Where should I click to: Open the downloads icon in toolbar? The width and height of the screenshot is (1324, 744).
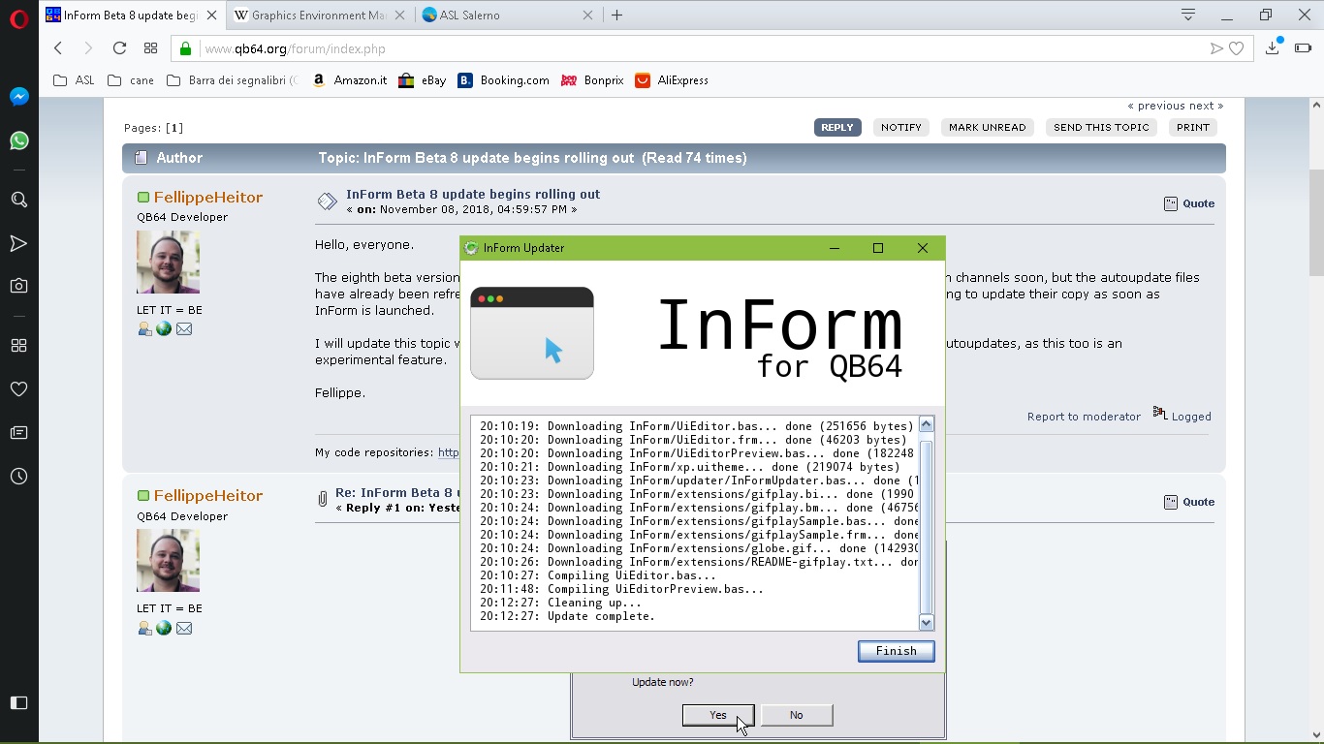pyautogui.click(x=1273, y=48)
